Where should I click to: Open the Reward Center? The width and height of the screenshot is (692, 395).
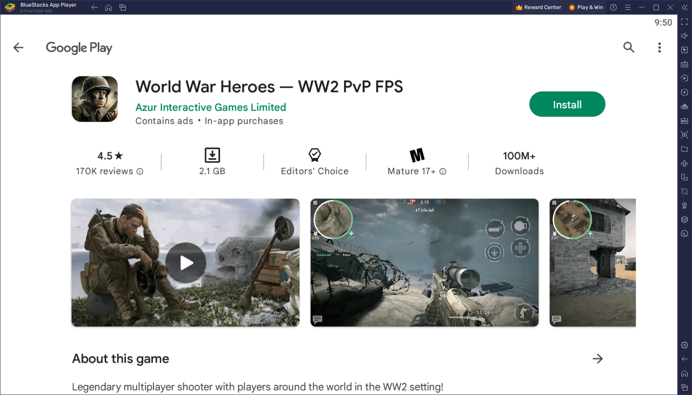pos(538,8)
